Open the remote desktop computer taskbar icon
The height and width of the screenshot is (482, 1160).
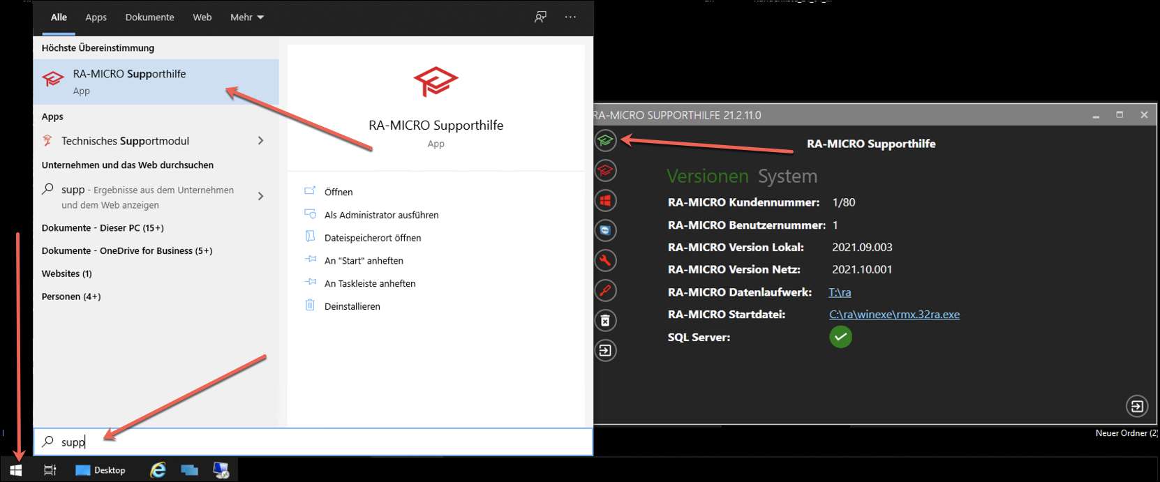[x=221, y=470]
